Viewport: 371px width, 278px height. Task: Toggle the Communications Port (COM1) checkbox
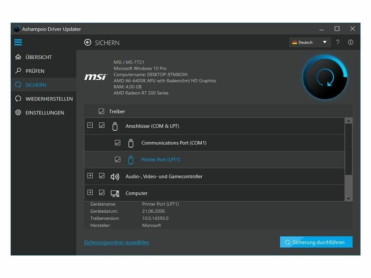tap(117, 143)
